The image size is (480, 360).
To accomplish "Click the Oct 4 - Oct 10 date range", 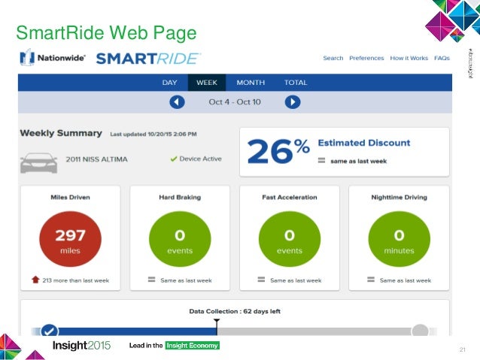I will click(x=235, y=102).
